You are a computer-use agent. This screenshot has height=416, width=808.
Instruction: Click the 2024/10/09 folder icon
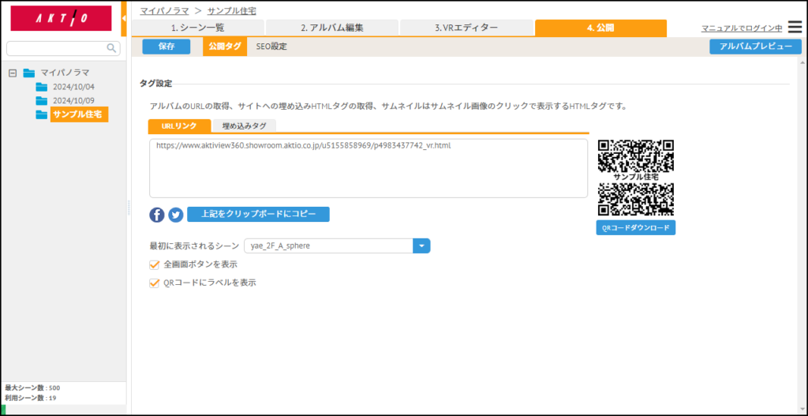coord(42,101)
